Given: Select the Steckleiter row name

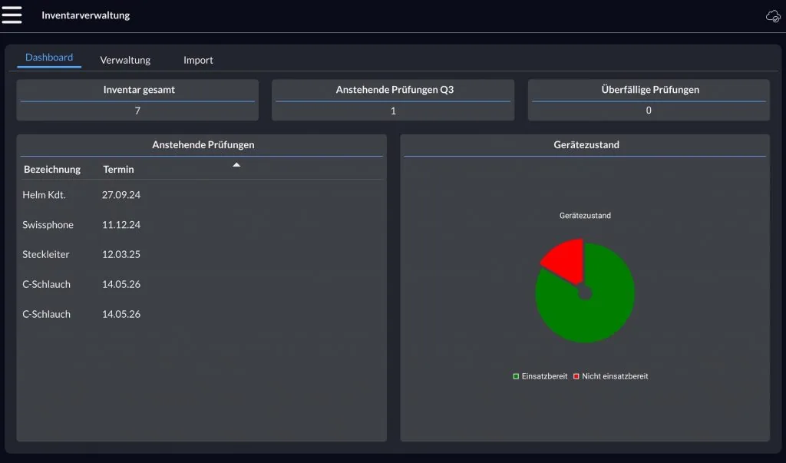Looking at the screenshot, I should (x=45, y=254).
